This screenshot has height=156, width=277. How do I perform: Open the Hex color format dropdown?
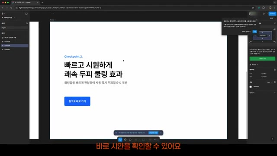pyautogui.click(x=269, y=82)
